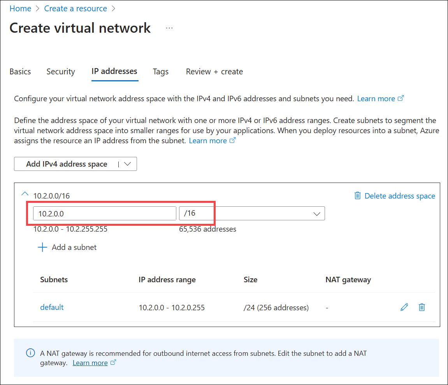Click Add a subnet
This screenshot has height=385, width=448.
tap(74, 247)
